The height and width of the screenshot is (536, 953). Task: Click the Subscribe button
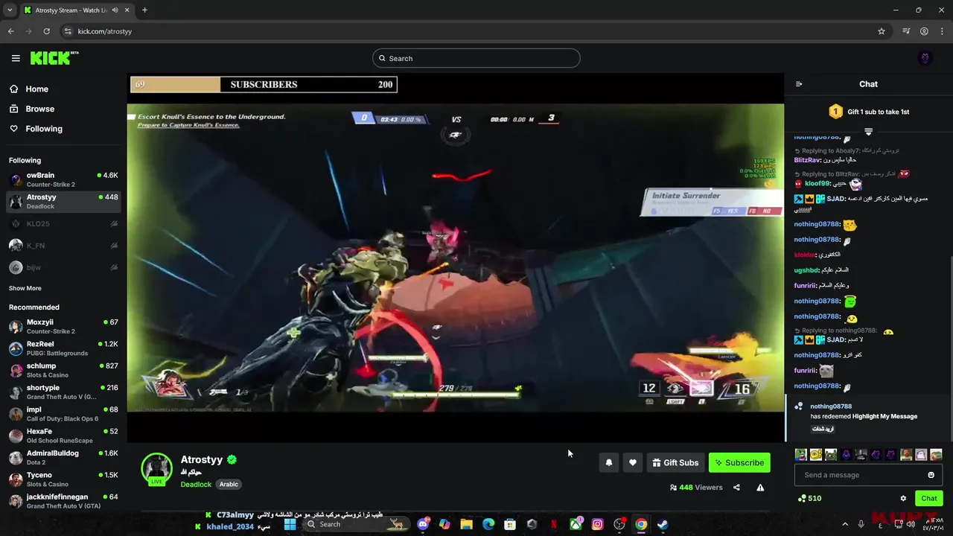coord(739,462)
